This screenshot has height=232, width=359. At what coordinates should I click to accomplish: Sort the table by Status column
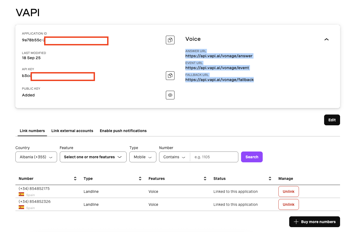pyautogui.click(x=270, y=179)
